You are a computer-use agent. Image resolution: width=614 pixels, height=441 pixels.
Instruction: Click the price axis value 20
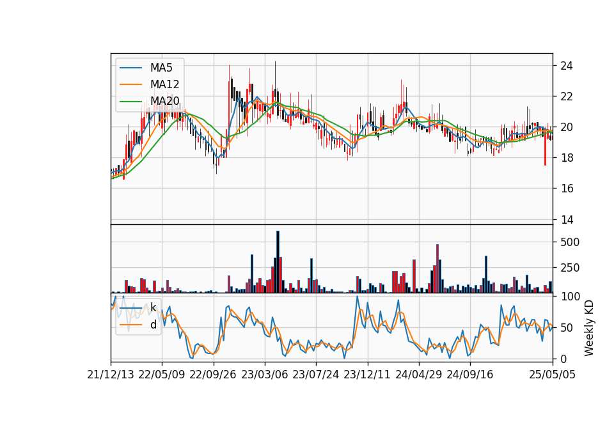coord(566,127)
